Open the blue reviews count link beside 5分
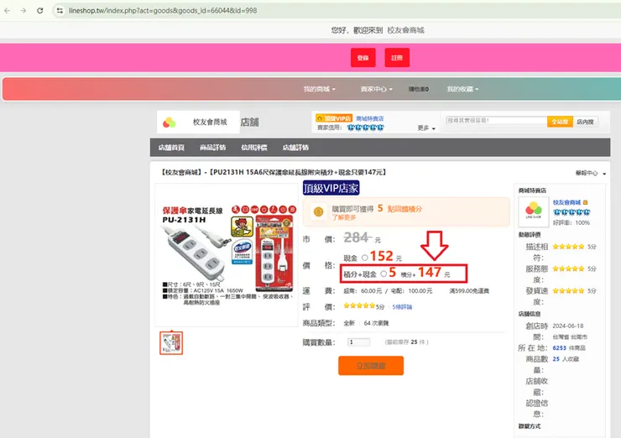The width and height of the screenshot is (621, 438). click(402, 307)
